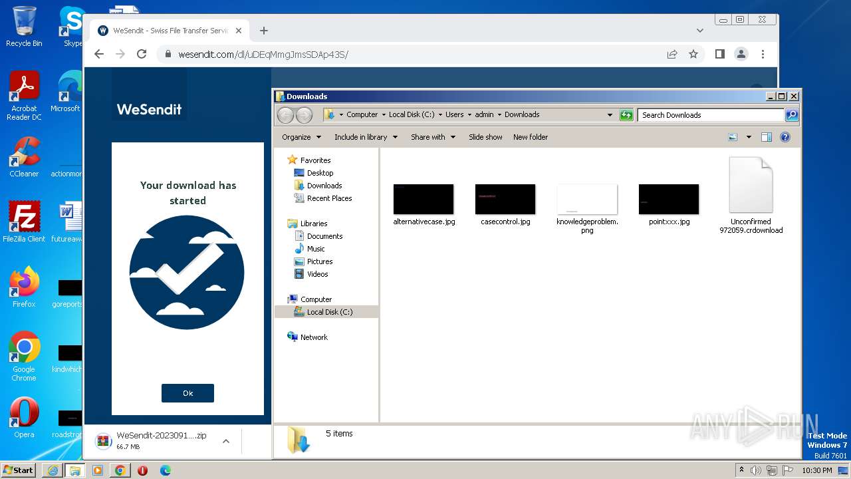This screenshot has width=851, height=479.
Task: Go forward in Downloads Explorer window
Action: pos(304,115)
